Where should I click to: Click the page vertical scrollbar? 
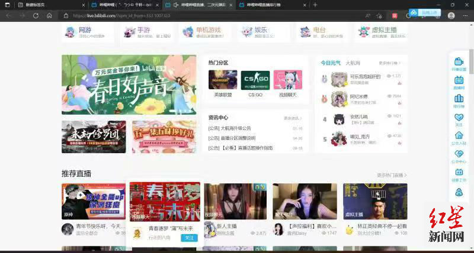click(x=471, y=61)
